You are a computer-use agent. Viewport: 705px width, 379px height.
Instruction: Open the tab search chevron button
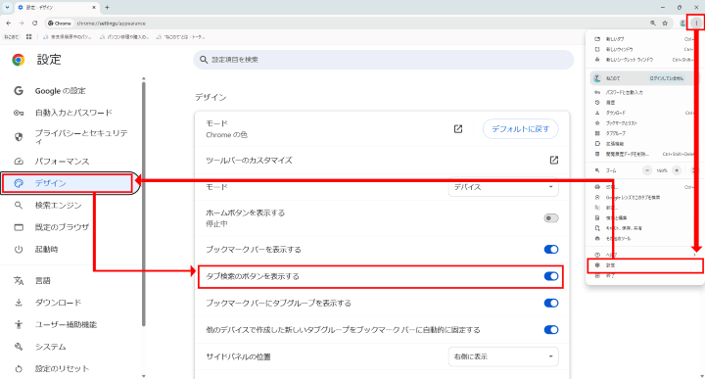tap(7, 7)
